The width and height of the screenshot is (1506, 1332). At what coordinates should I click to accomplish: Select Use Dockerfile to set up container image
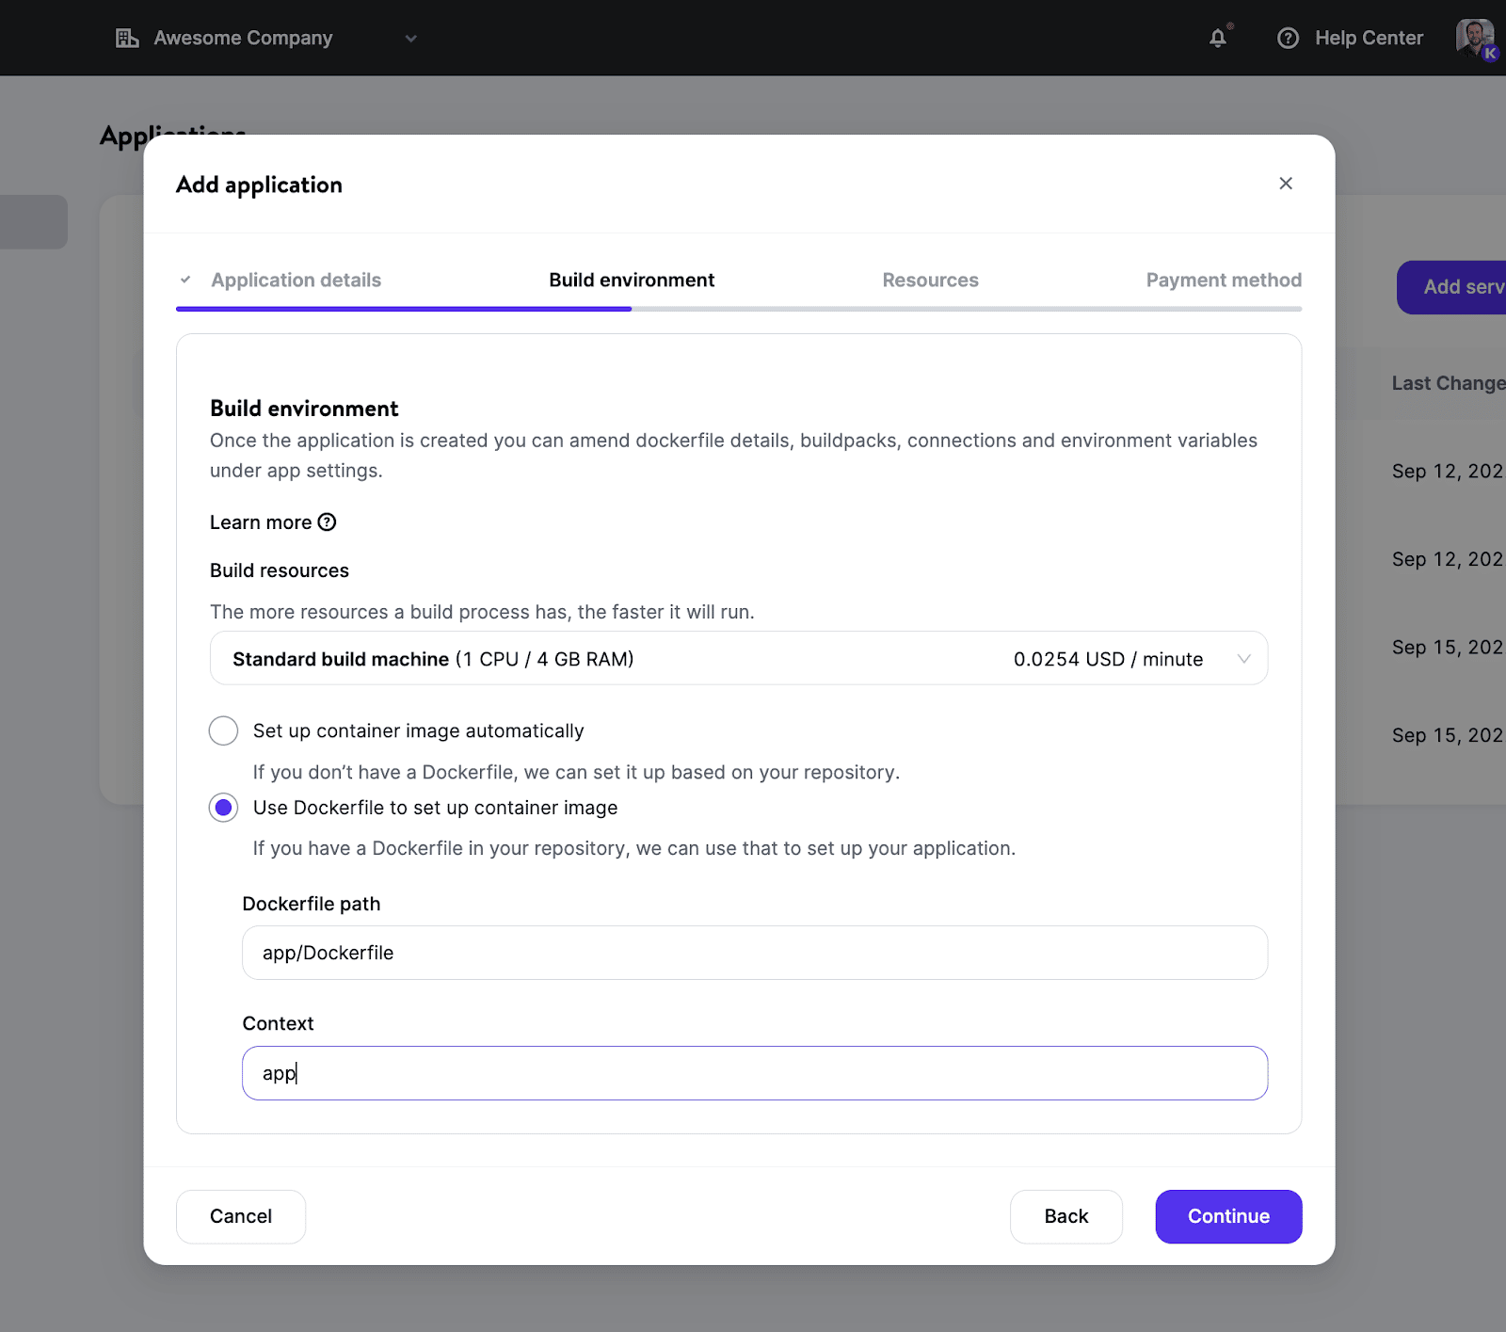tap(223, 808)
